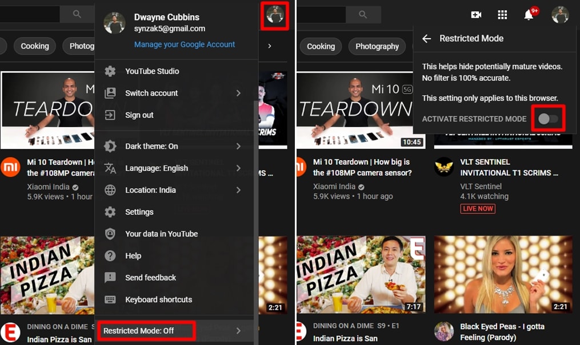Click the Xiaomi India channel name in right screenshot

point(334,186)
